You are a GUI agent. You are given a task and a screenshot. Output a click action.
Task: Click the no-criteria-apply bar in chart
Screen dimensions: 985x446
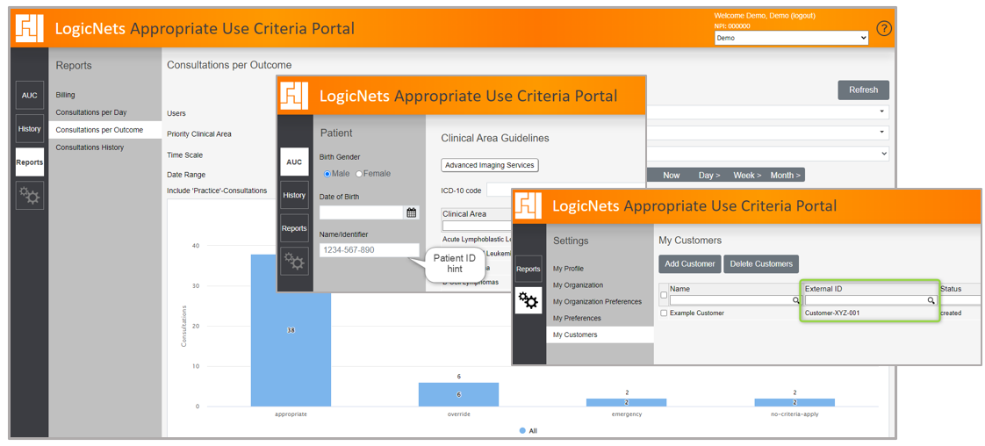(794, 402)
